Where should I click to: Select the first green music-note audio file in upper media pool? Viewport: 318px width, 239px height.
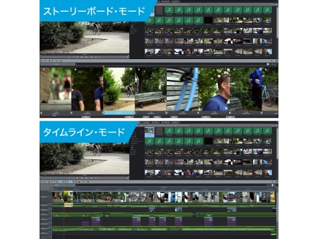click(x=169, y=10)
